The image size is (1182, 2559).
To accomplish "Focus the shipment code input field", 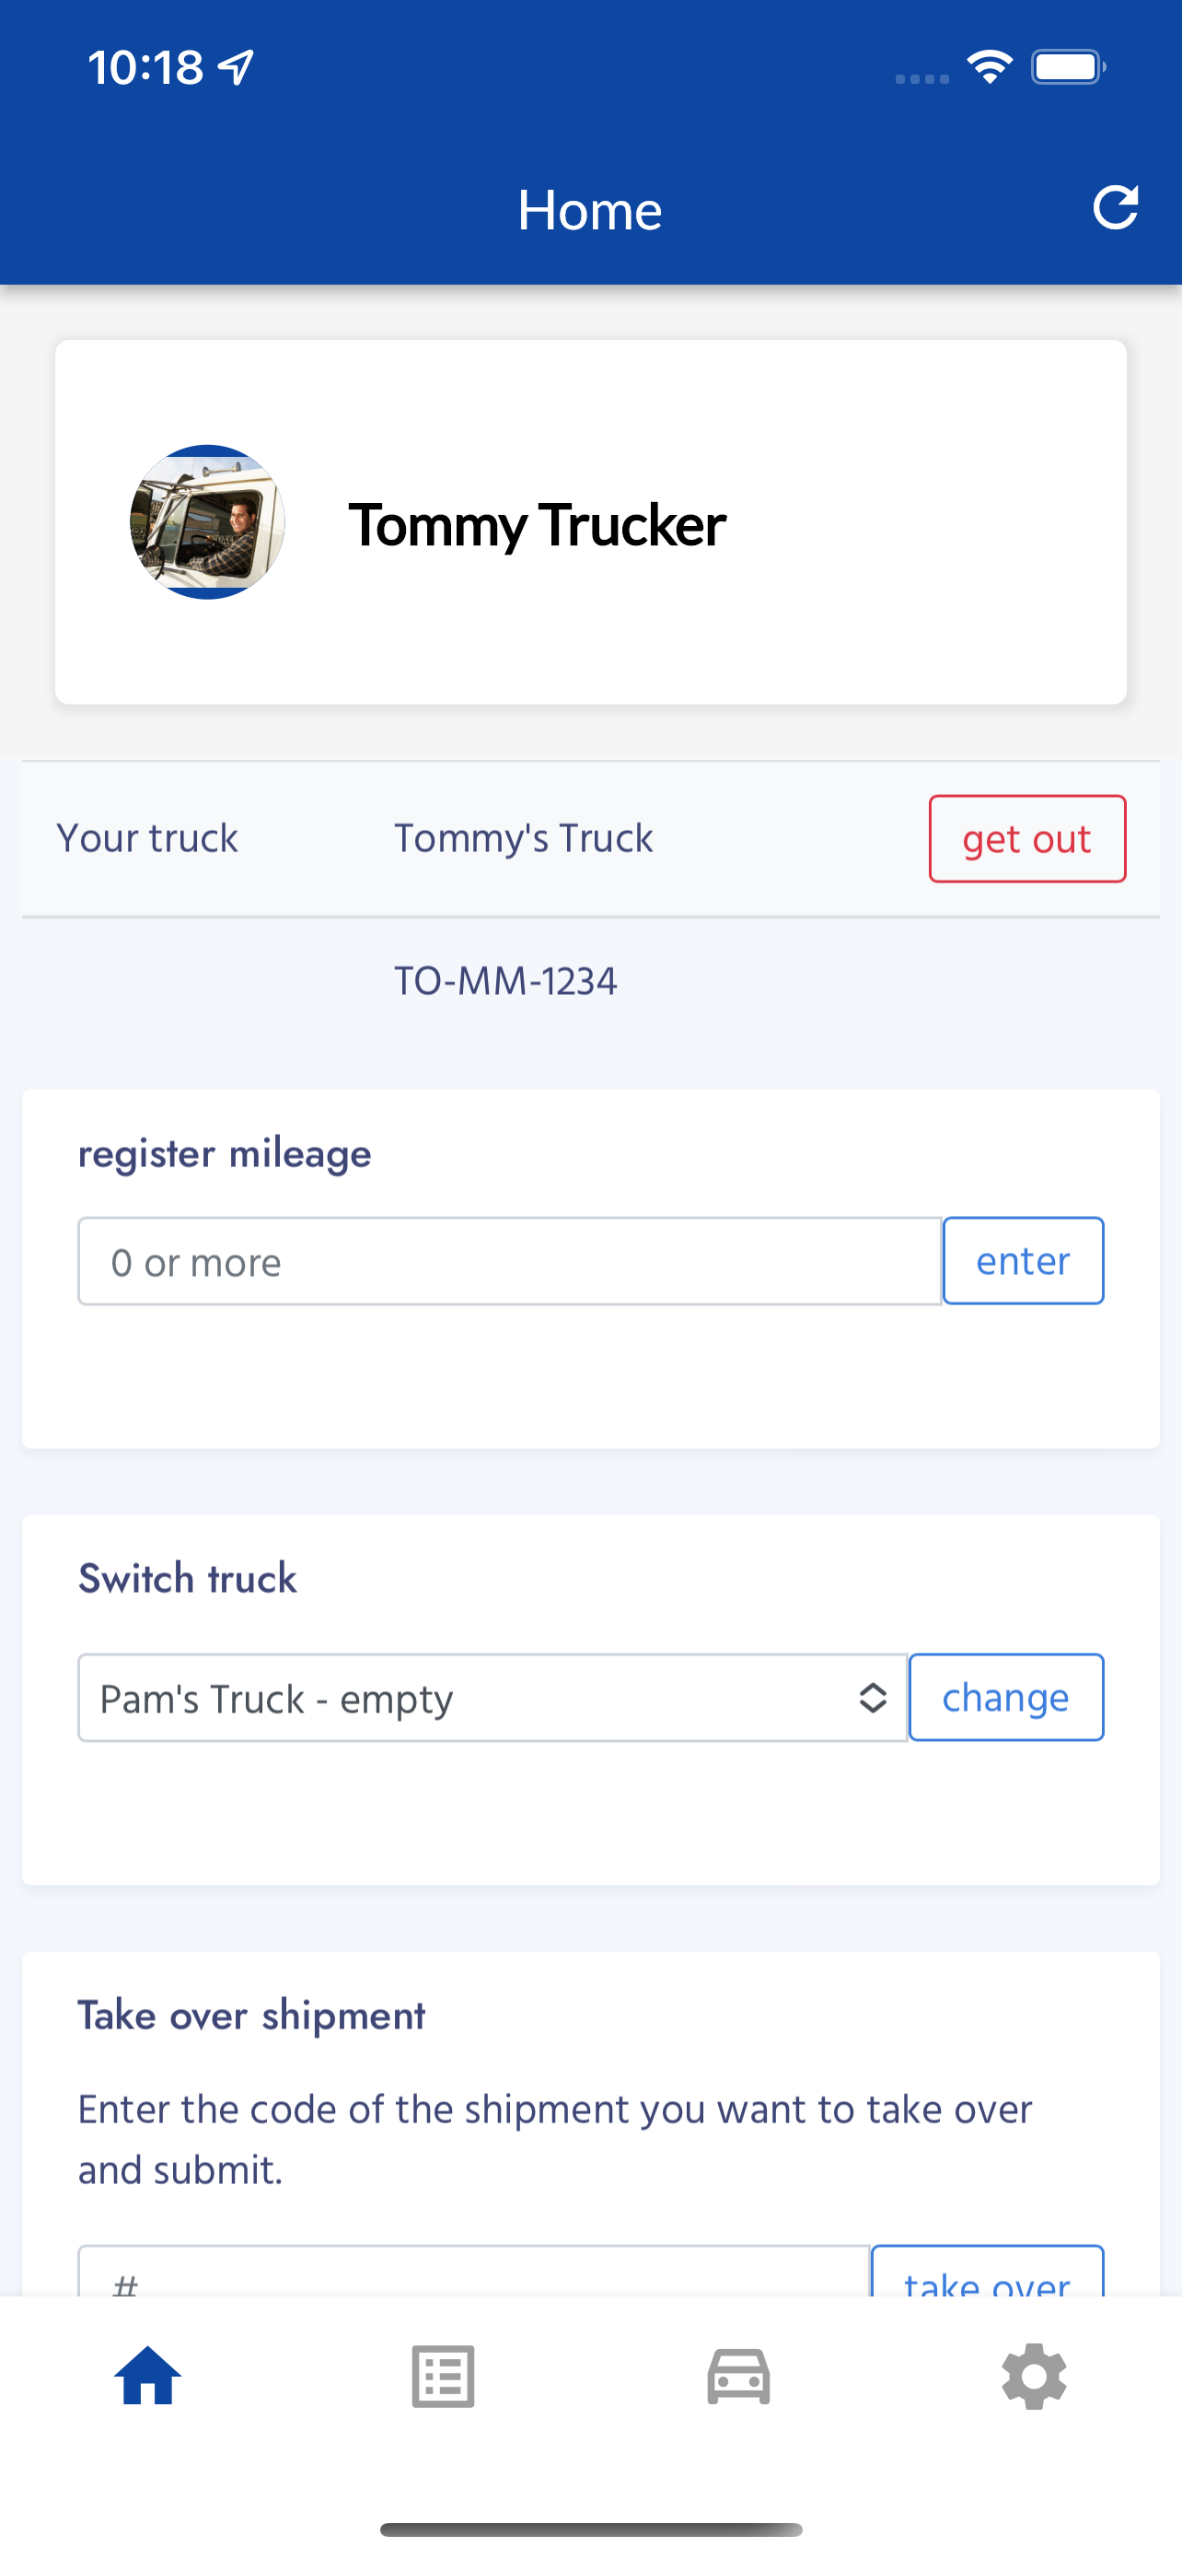I will point(474,2272).
